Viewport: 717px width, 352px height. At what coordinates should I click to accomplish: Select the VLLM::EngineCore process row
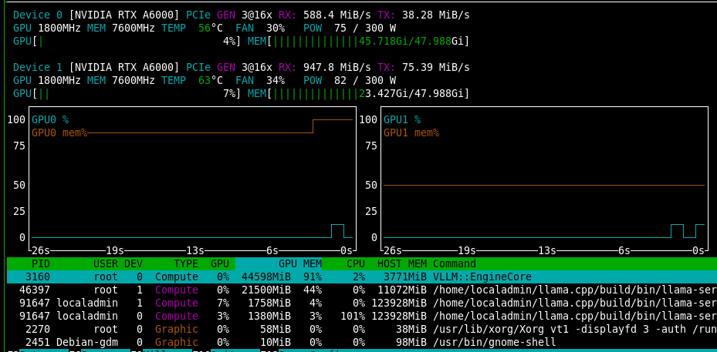point(362,277)
